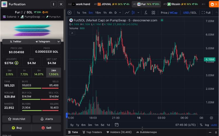
Task: Expand the bottom panel double-chevron icon
Action: coord(216,132)
